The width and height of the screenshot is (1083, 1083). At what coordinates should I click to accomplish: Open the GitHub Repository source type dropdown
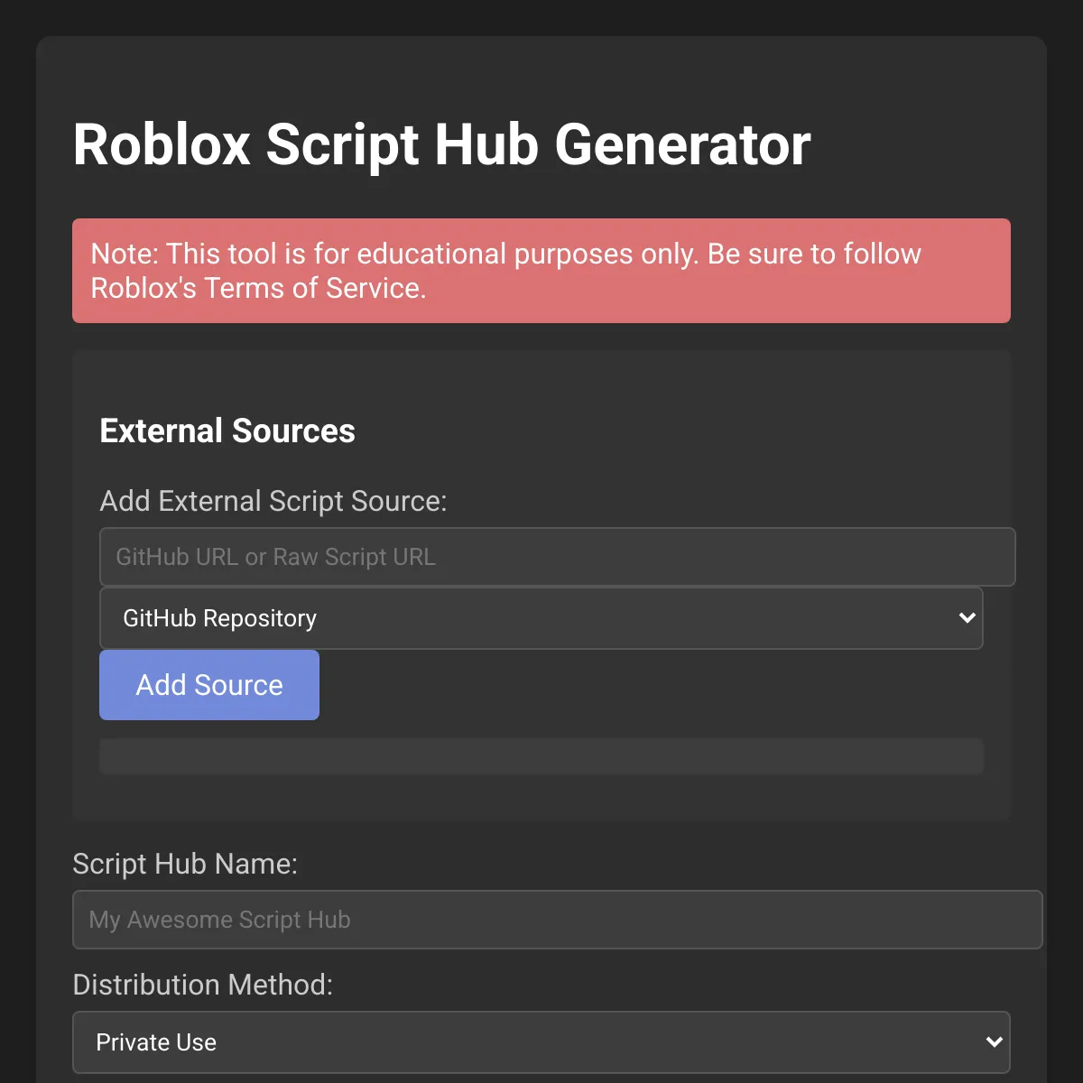541,618
